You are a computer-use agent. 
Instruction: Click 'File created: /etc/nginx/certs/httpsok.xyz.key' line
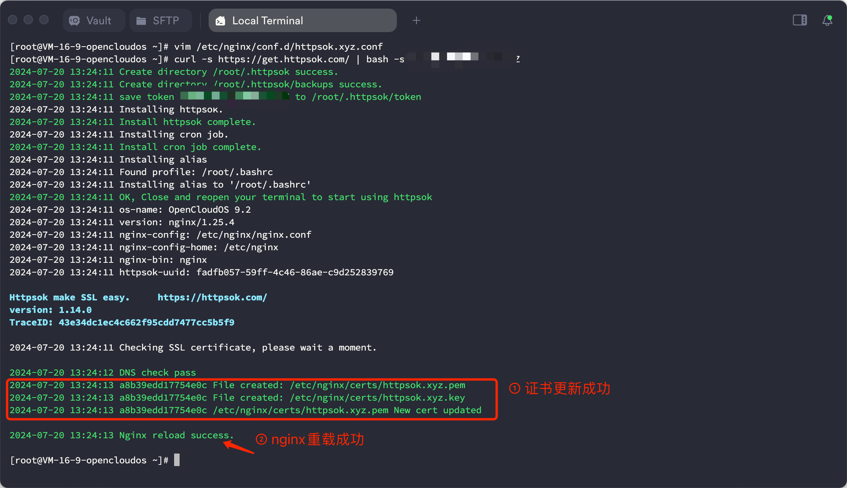click(237, 398)
